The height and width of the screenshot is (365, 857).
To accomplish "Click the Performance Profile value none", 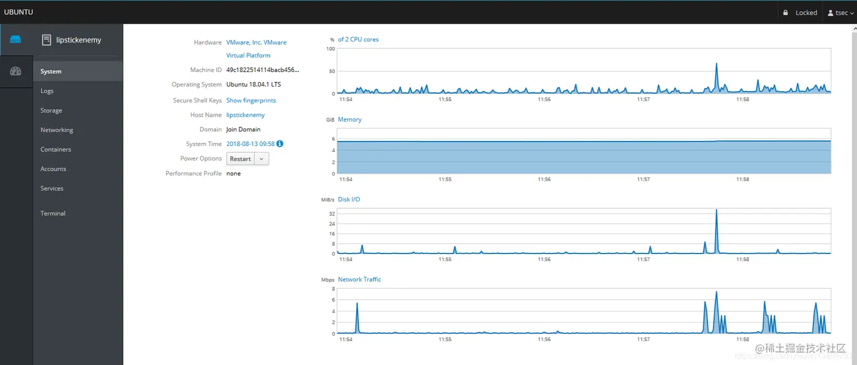I will click(x=234, y=174).
